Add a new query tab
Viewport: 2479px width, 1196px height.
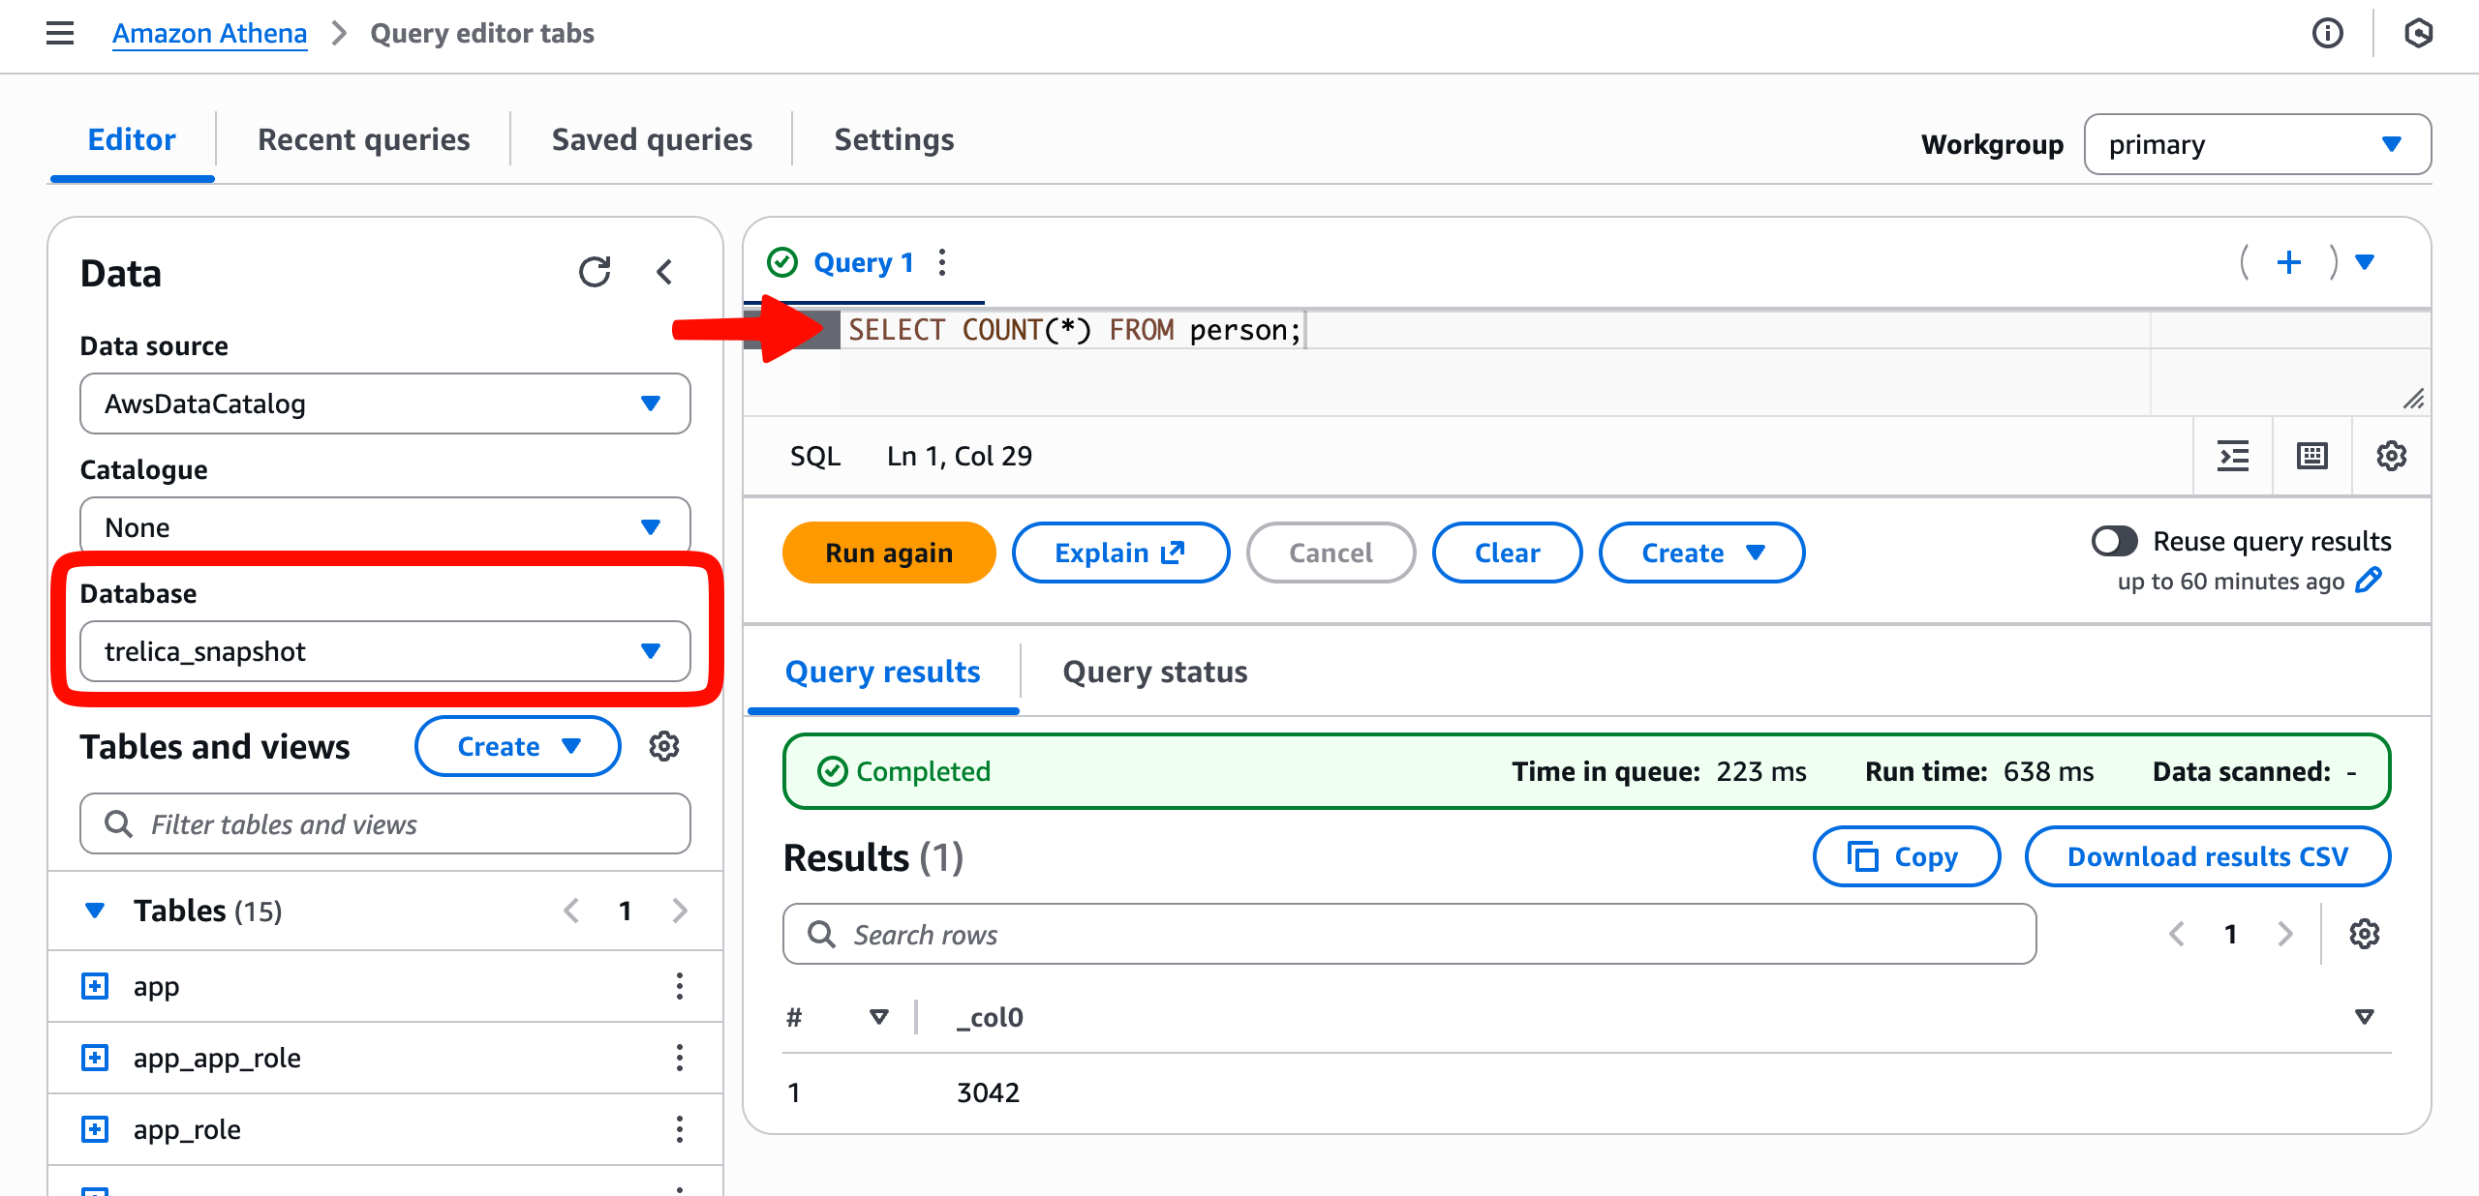tap(2289, 262)
